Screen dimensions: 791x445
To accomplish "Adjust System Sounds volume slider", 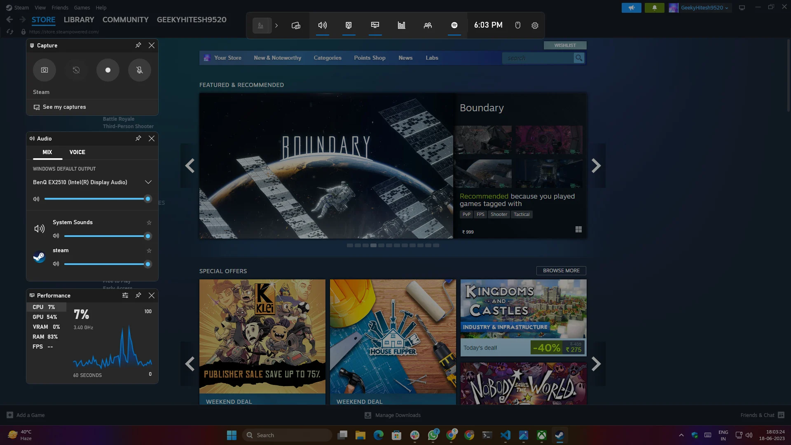I will coord(108,236).
